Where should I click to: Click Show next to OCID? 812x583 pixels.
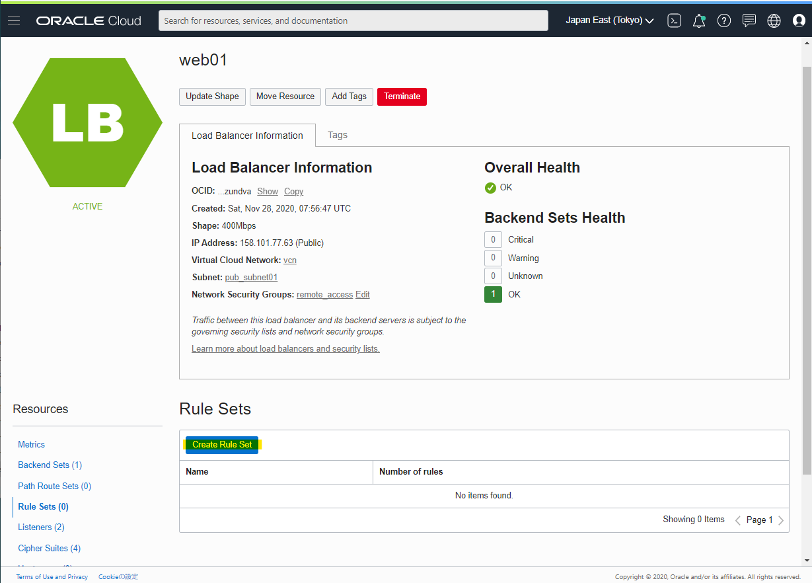[x=268, y=192]
